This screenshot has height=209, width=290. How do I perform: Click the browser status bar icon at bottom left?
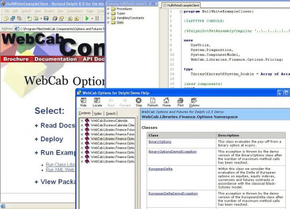click(3, 206)
